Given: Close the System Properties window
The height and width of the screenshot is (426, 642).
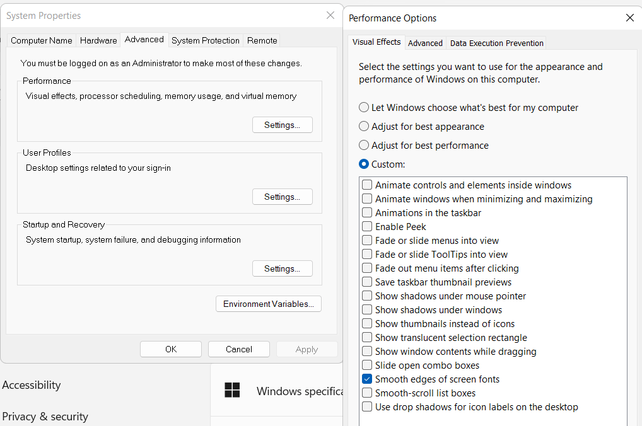Looking at the screenshot, I should (x=330, y=16).
